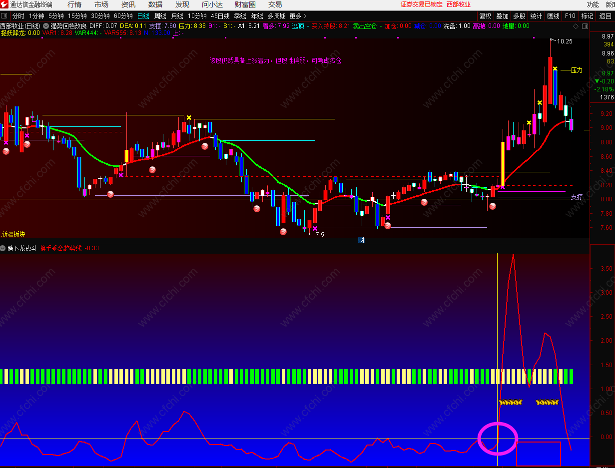Viewport: 615px width, 468px height.
Task: Switch to the 分时 chart tab
Action: [18, 16]
